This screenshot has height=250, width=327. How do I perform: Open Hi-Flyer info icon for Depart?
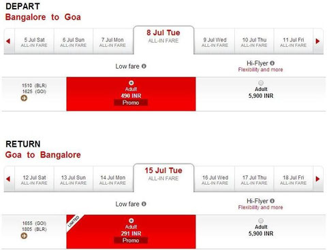coord(272,63)
